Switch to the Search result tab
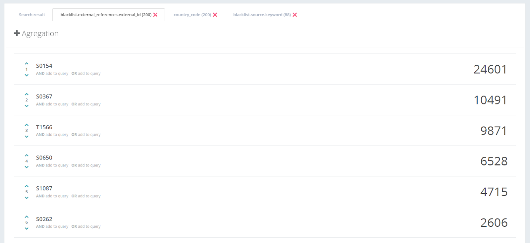Screen dimensions: 530x243 coord(32,15)
